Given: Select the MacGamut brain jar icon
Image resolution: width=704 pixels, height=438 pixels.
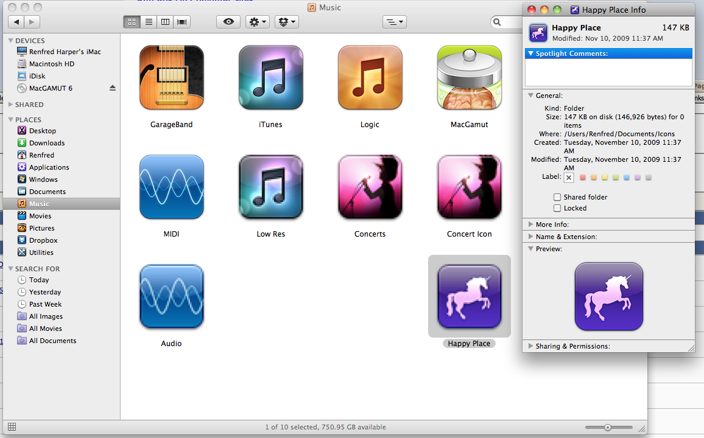Looking at the screenshot, I should click(x=469, y=77).
